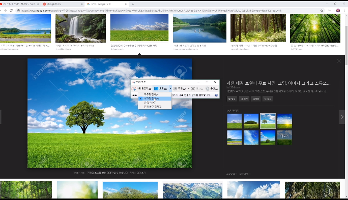Choose Free-form snip (자유형 캡처) from mode menu
Image resolution: width=348 pixels, height=200 pixels.
[155, 94]
